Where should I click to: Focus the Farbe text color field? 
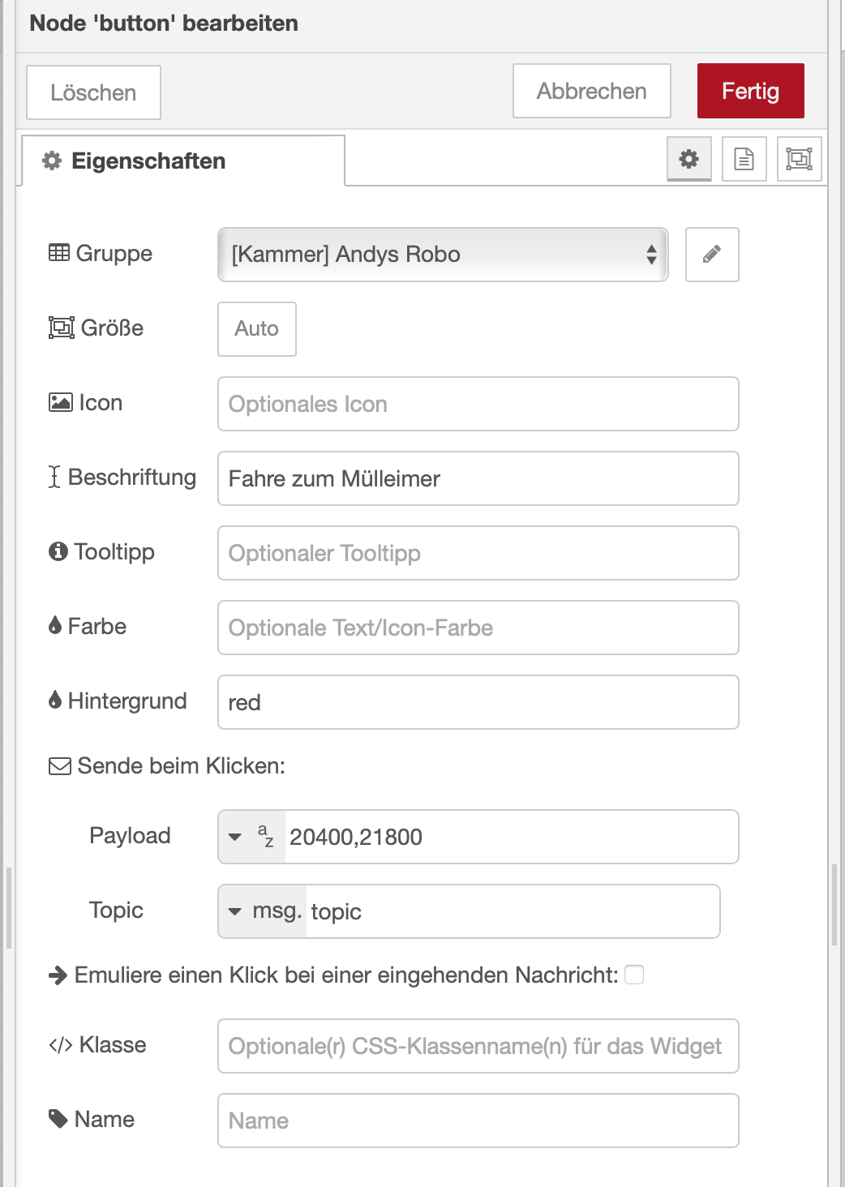point(478,628)
